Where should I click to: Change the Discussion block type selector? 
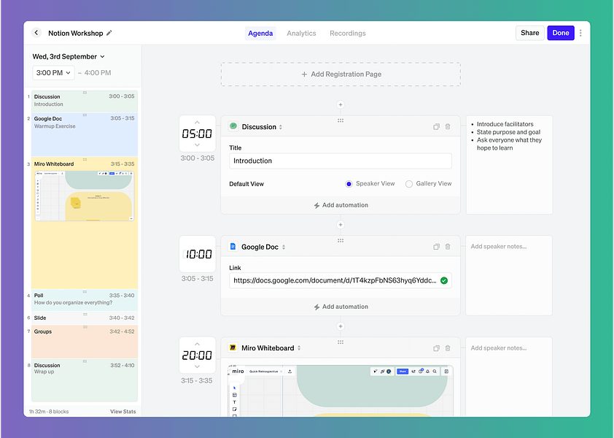[x=280, y=127]
